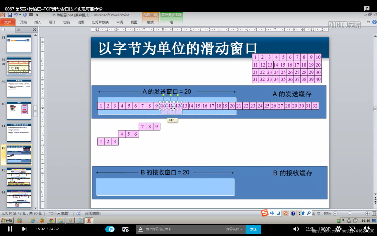Screen dimensions: 377x236
Task: Click the B receive window blue box
Action: click(x=165, y=187)
